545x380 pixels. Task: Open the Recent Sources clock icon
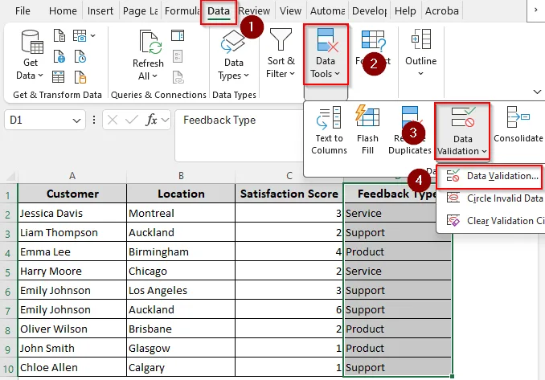click(x=80, y=56)
